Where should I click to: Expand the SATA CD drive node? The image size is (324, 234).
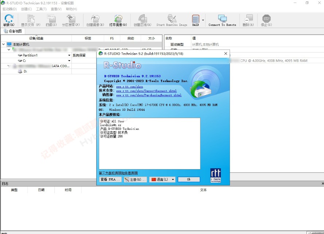(x=8, y=66)
